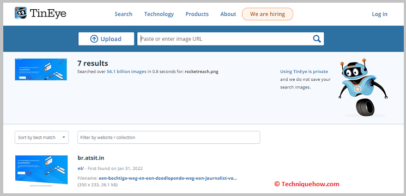Click the TinEye robot mascot illustration

pyautogui.click(x=363, y=87)
